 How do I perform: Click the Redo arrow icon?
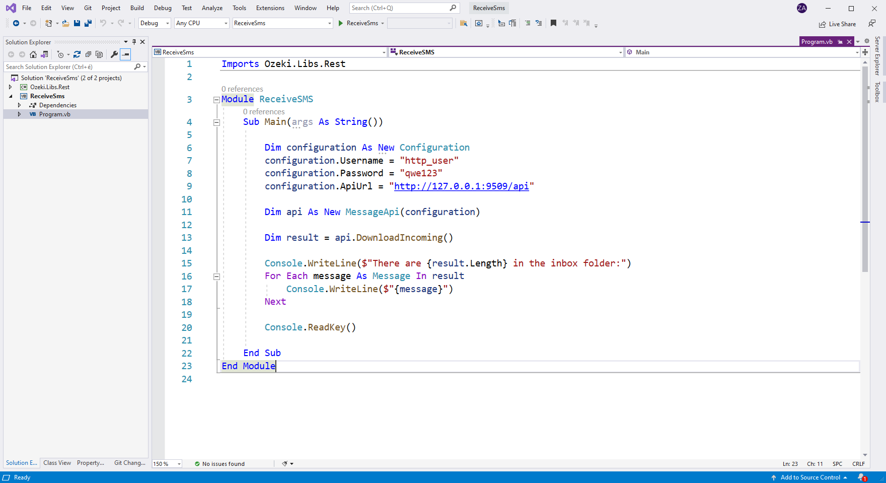(x=121, y=23)
